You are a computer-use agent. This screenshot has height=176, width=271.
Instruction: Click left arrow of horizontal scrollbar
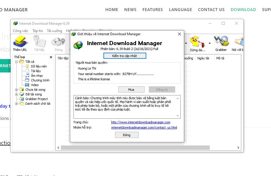(x=58, y=147)
